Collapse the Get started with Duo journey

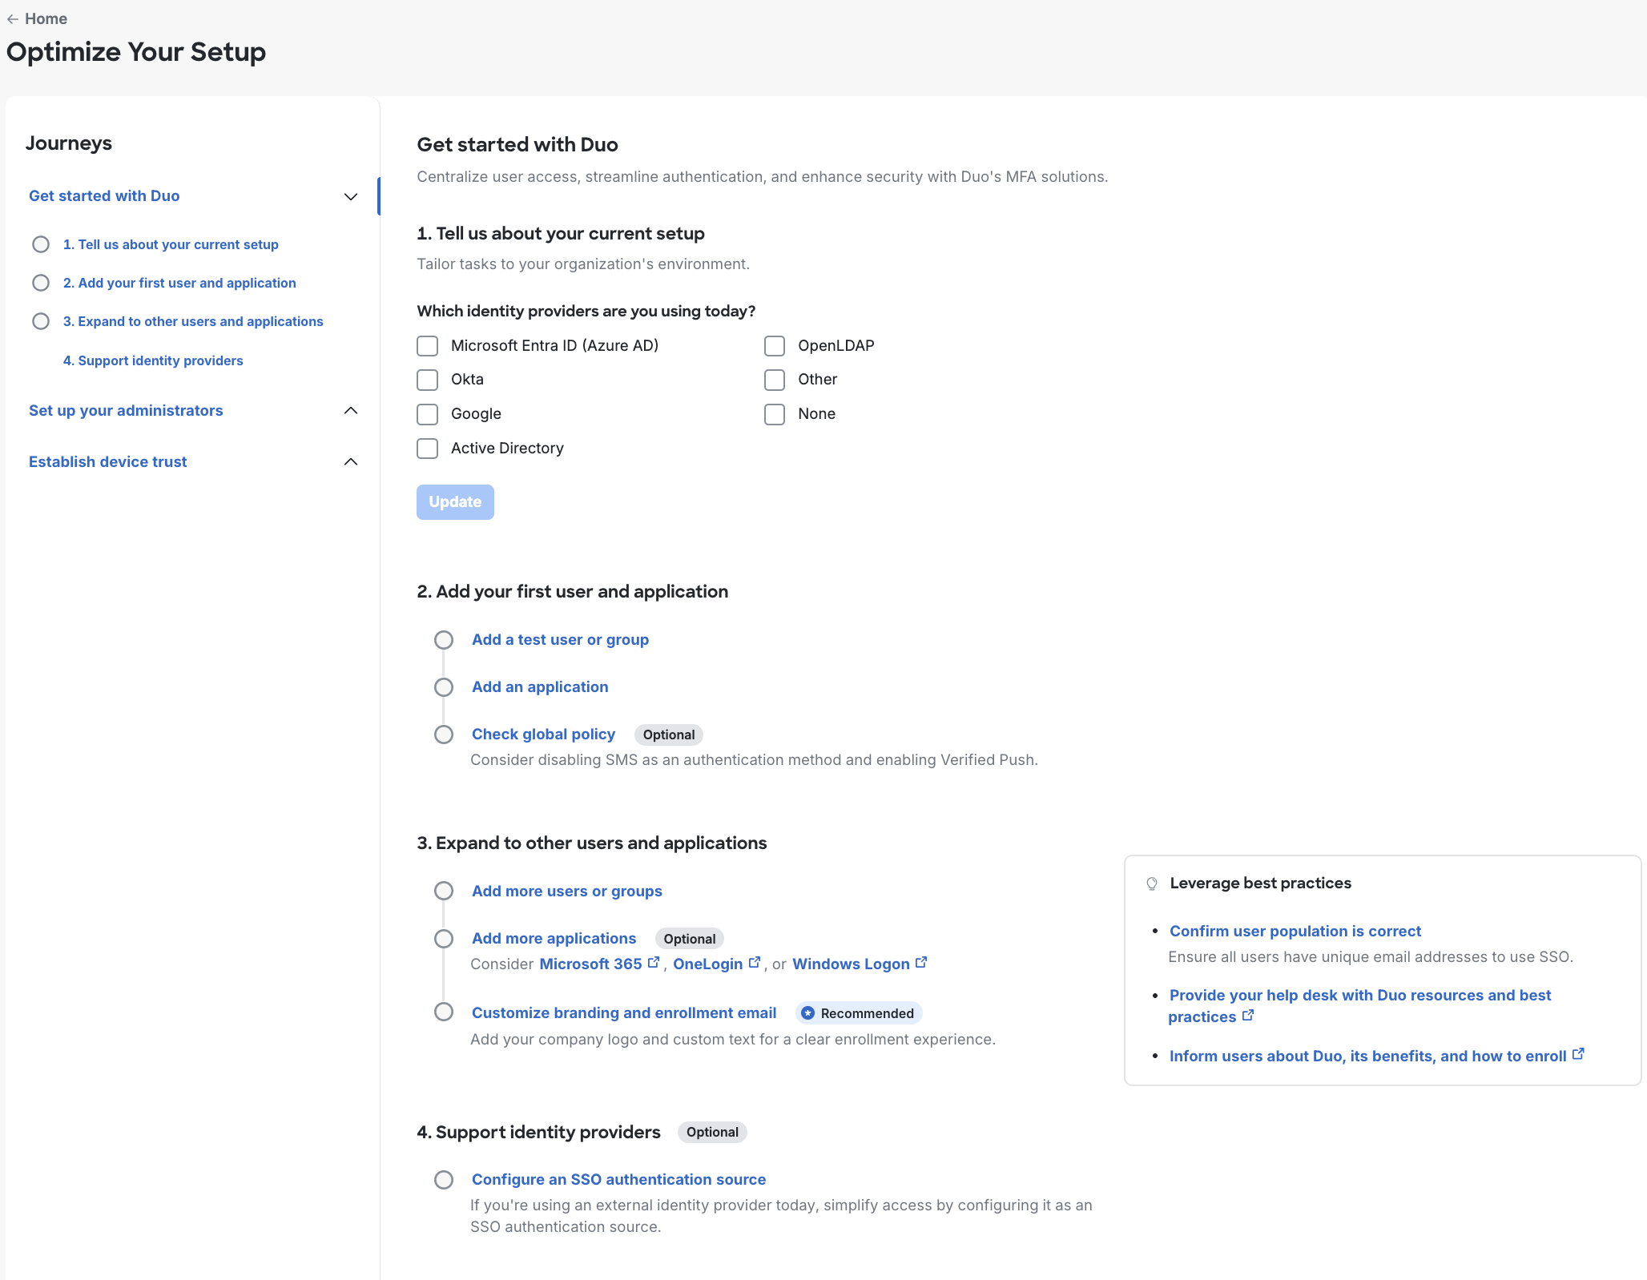(x=350, y=197)
